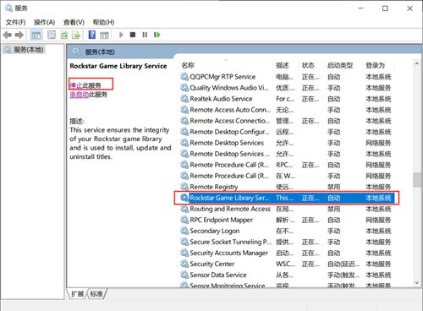Click the 重启动 service link

coord(80,95)
